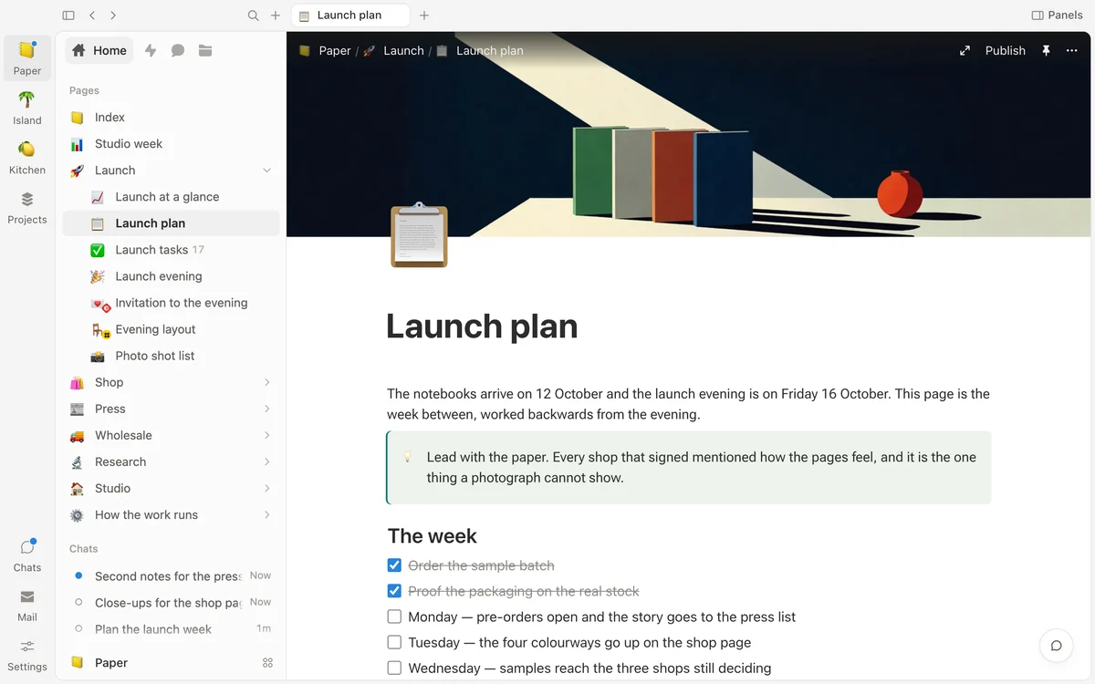Select the Launch plan tab
Screen dimensions: 1095x684
click(349, 16)
